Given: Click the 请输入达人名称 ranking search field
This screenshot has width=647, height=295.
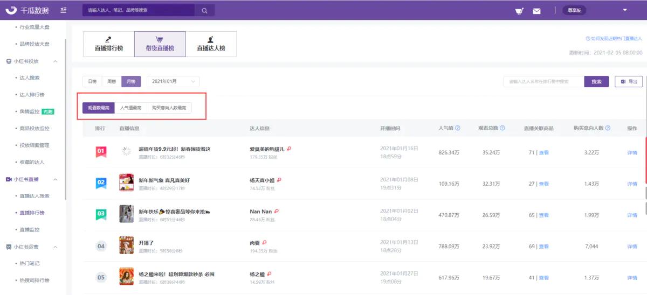Looking at the screenshot, I should click(x=543, y=81).
